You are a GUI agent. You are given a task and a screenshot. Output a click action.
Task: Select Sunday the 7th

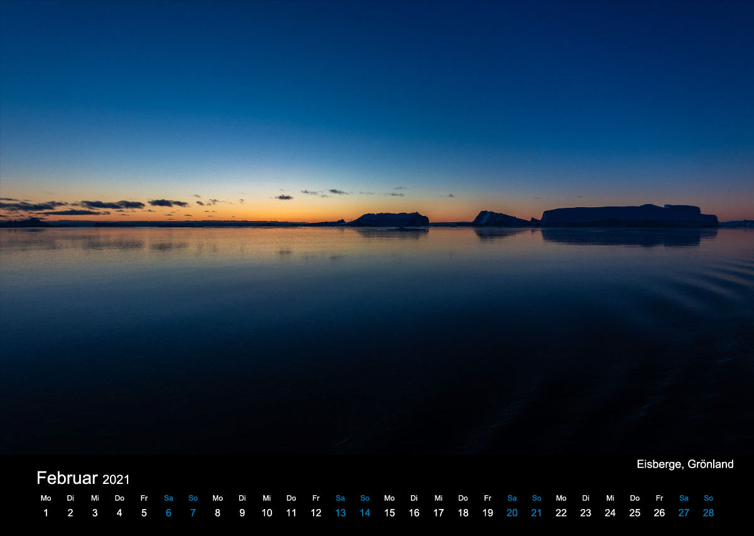point(193,513)
